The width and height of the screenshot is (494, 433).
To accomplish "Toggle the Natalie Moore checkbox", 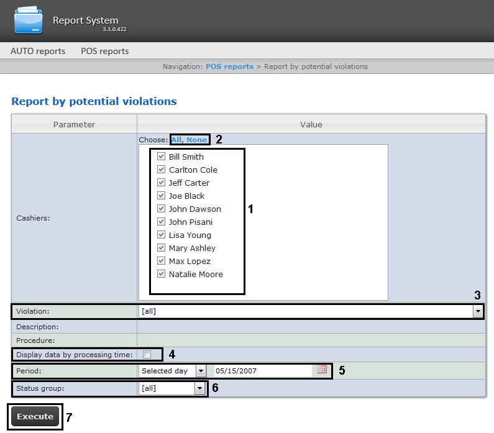I will click(161, 274).
